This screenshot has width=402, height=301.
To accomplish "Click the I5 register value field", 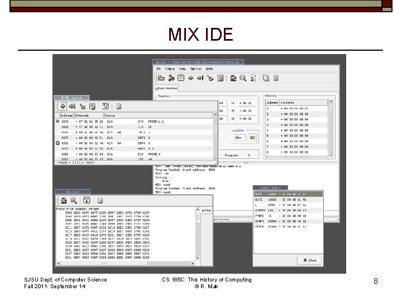I will tap(246, 111).
